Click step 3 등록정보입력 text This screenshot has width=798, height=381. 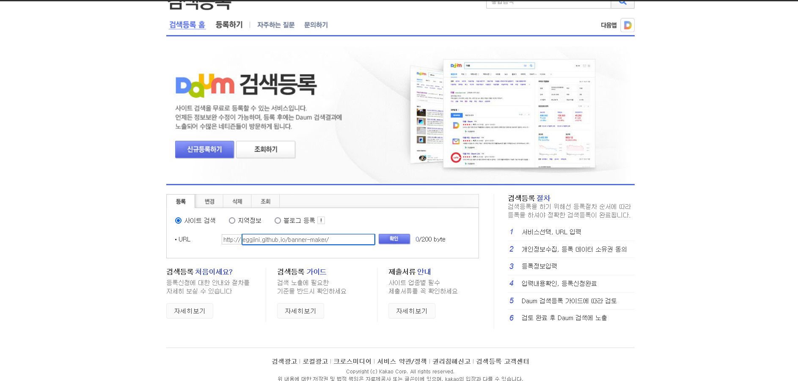click(539, 266)
